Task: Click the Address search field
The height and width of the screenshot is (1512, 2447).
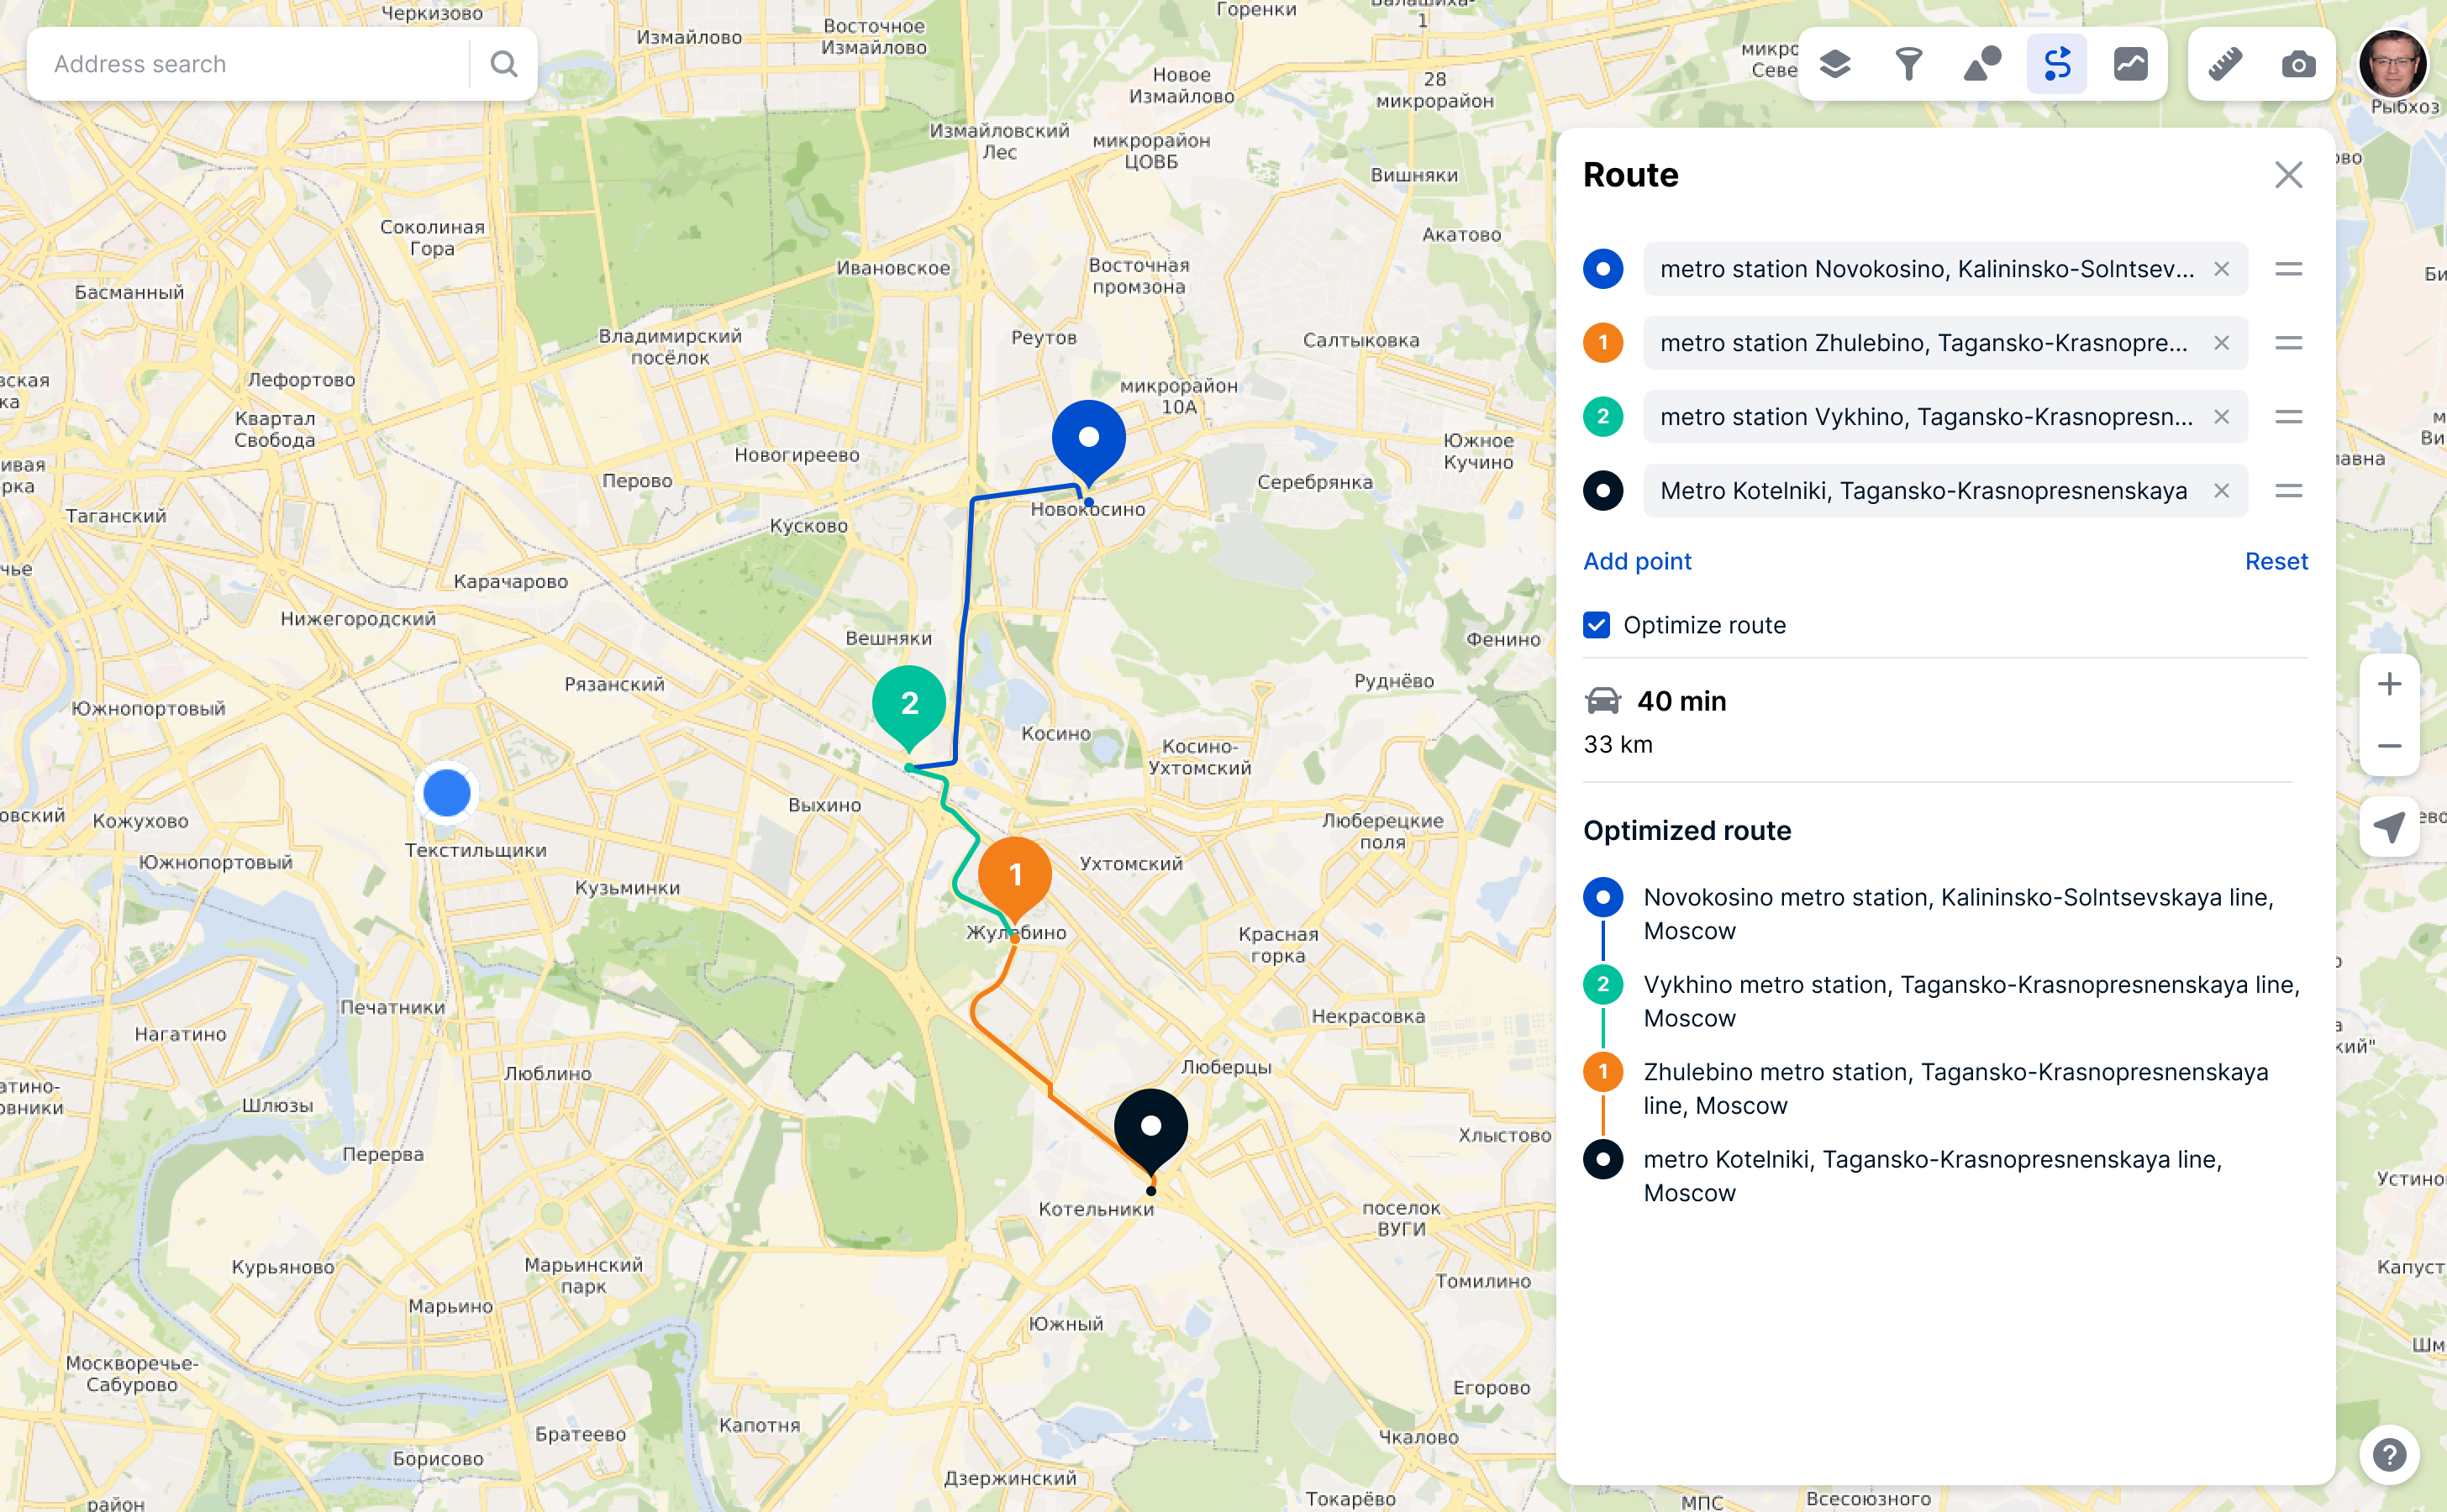Action: pyautogui.click(x=250, y=64)
